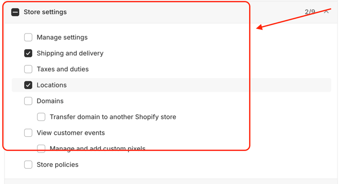Viewport: 339px width, 184px height.
Task: Check the Transfer domain to another Shopify store box
Action: coord(41,117)
